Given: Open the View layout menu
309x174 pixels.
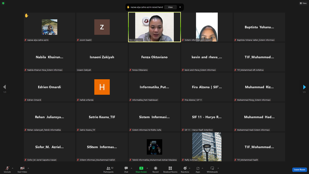Looking at the screenshot, I should (x=303, y=3).
